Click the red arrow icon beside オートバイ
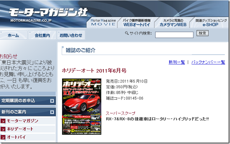The height and width of the screenshot is (144, 230). (x=3, y=137)
